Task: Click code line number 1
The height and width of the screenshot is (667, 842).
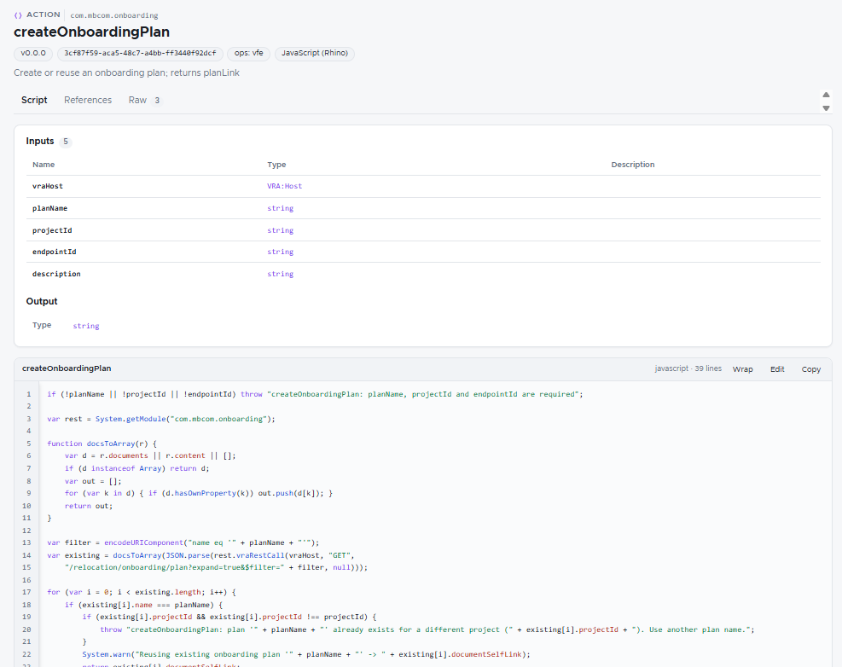Action: pos(28,394)
